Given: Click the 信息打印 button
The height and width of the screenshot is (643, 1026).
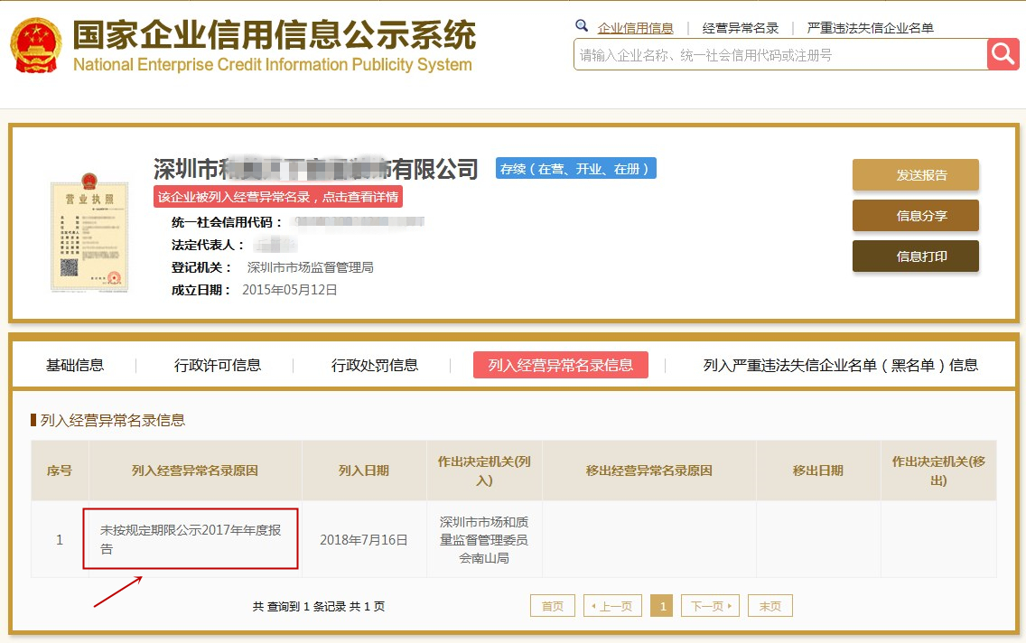Looking at the screenshot, I should (916, 256).
